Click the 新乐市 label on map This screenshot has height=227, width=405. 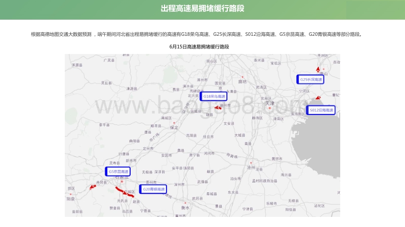point(131,160)
